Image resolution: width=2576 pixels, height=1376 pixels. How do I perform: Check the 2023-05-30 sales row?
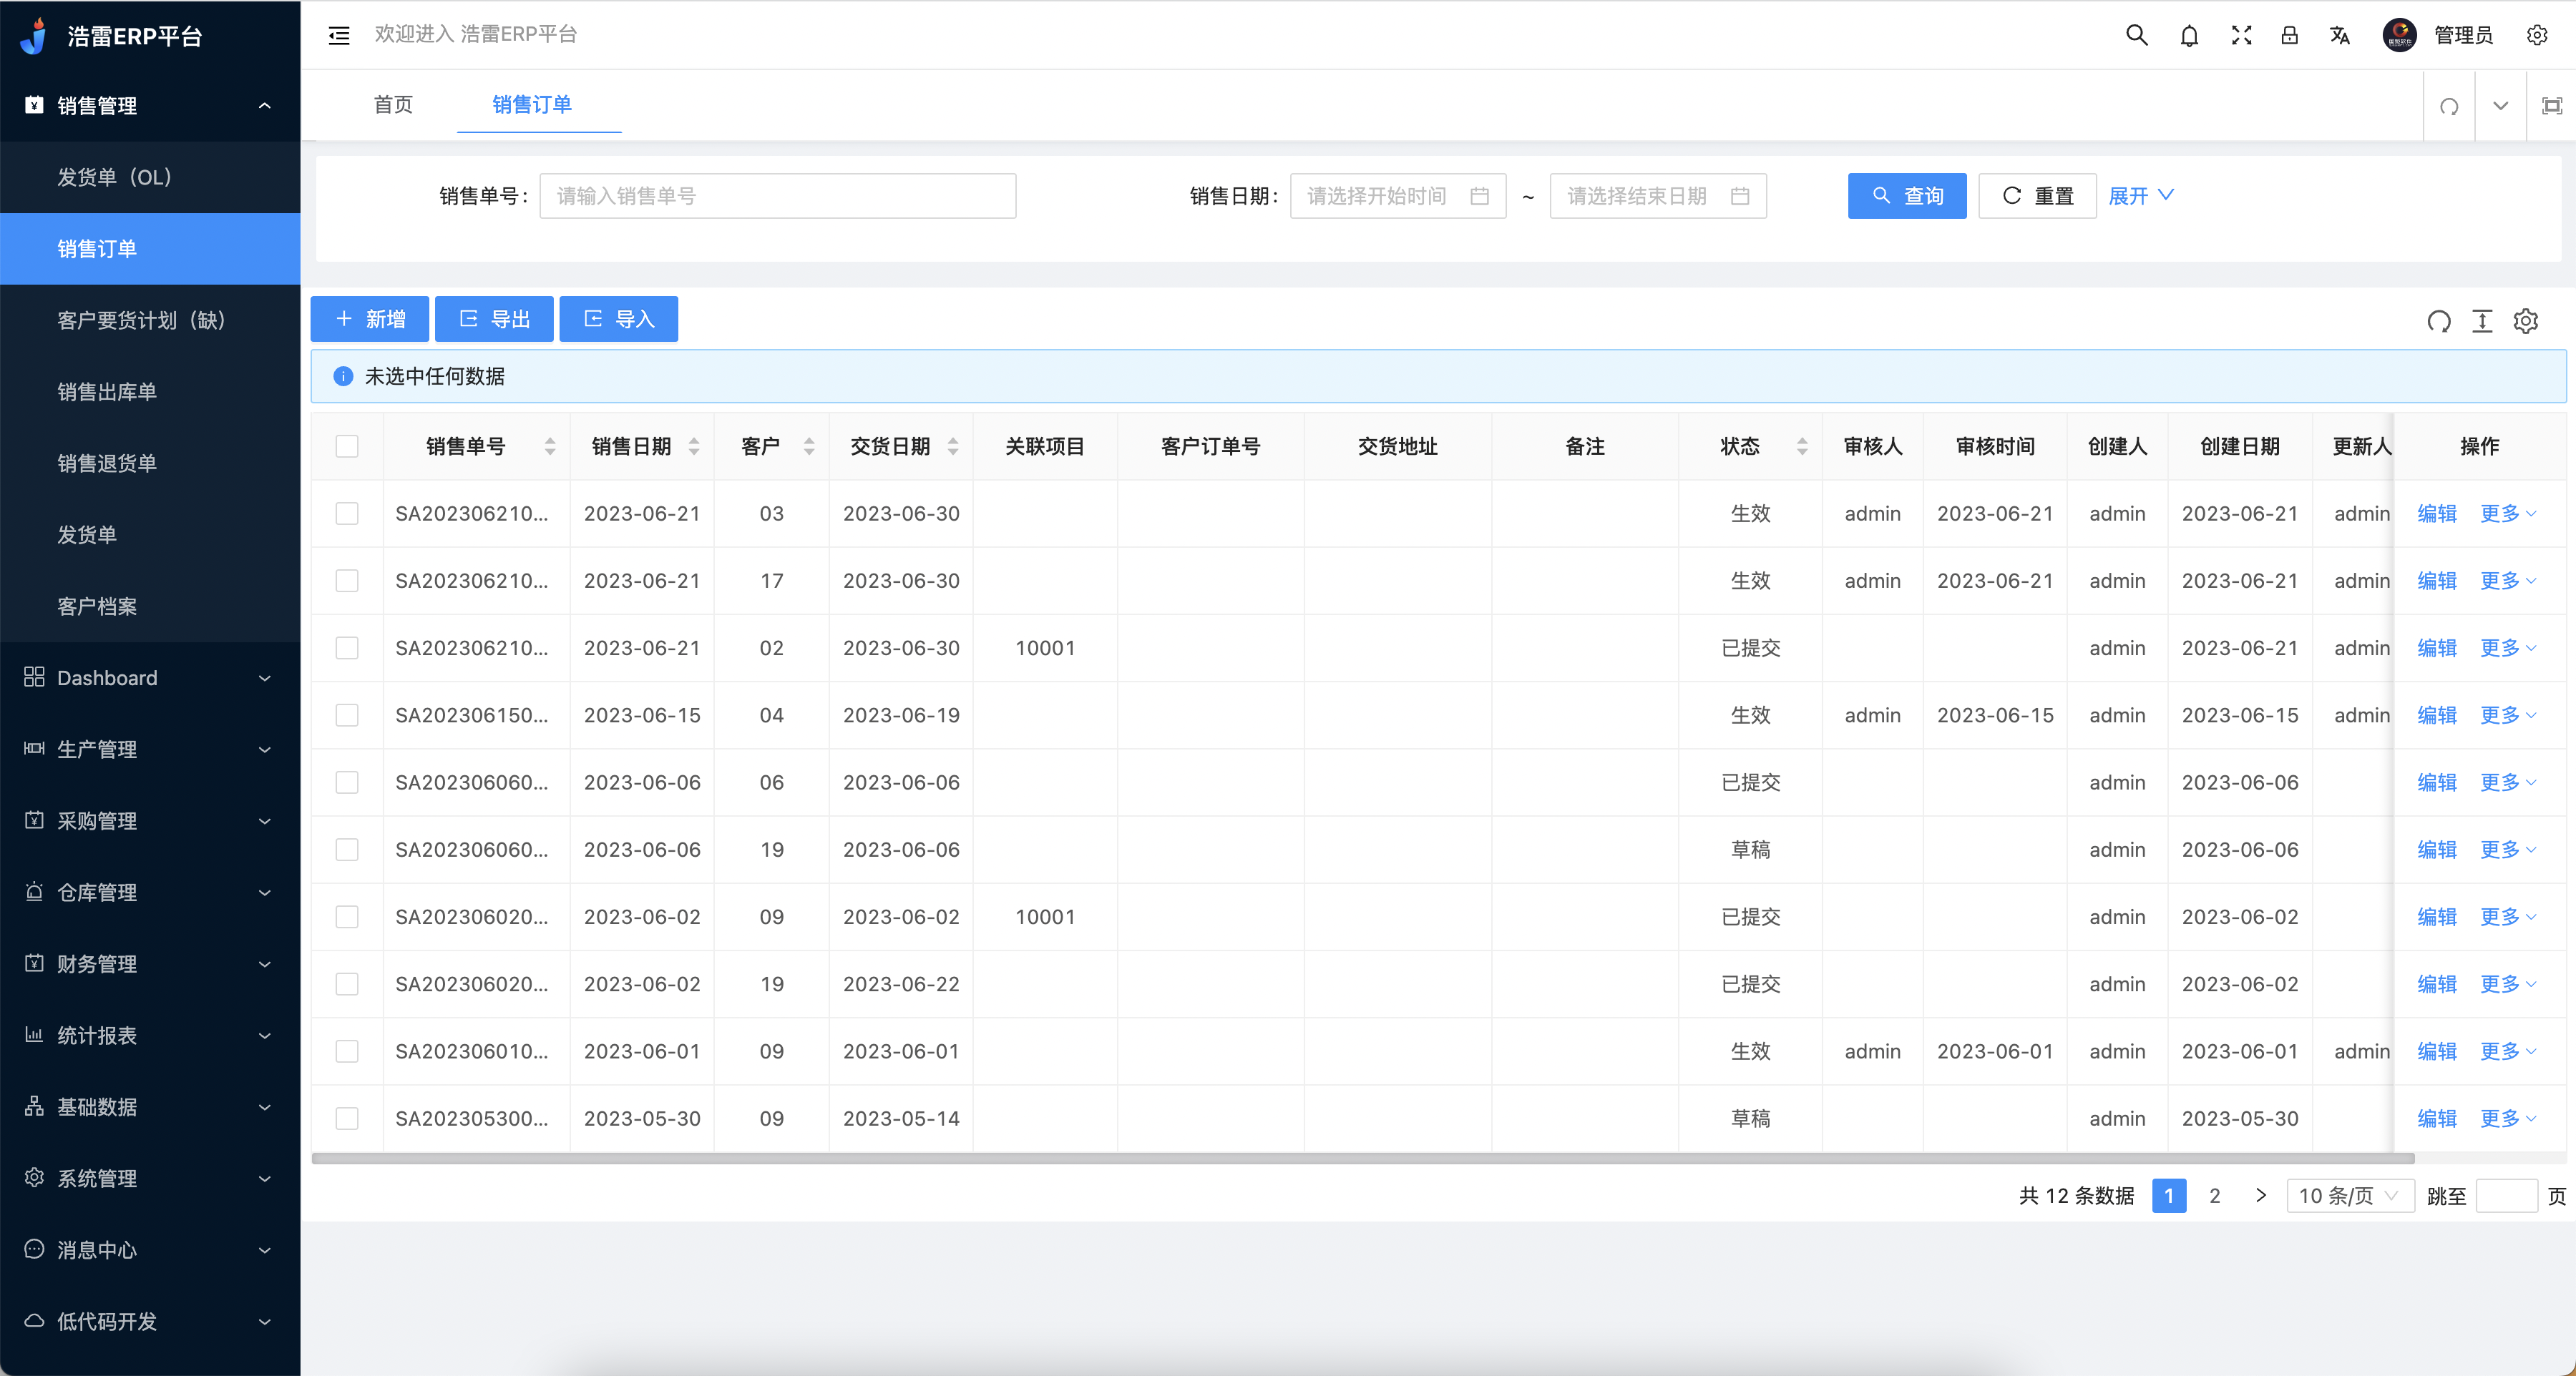[x=347, y=1119]
